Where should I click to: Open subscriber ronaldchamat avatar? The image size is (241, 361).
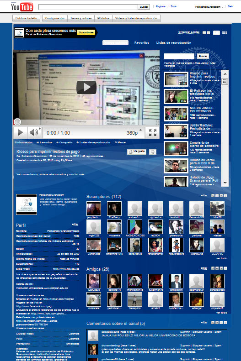(155, 245)
